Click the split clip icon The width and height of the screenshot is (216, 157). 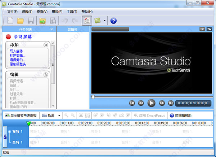(x=87, y=115)
